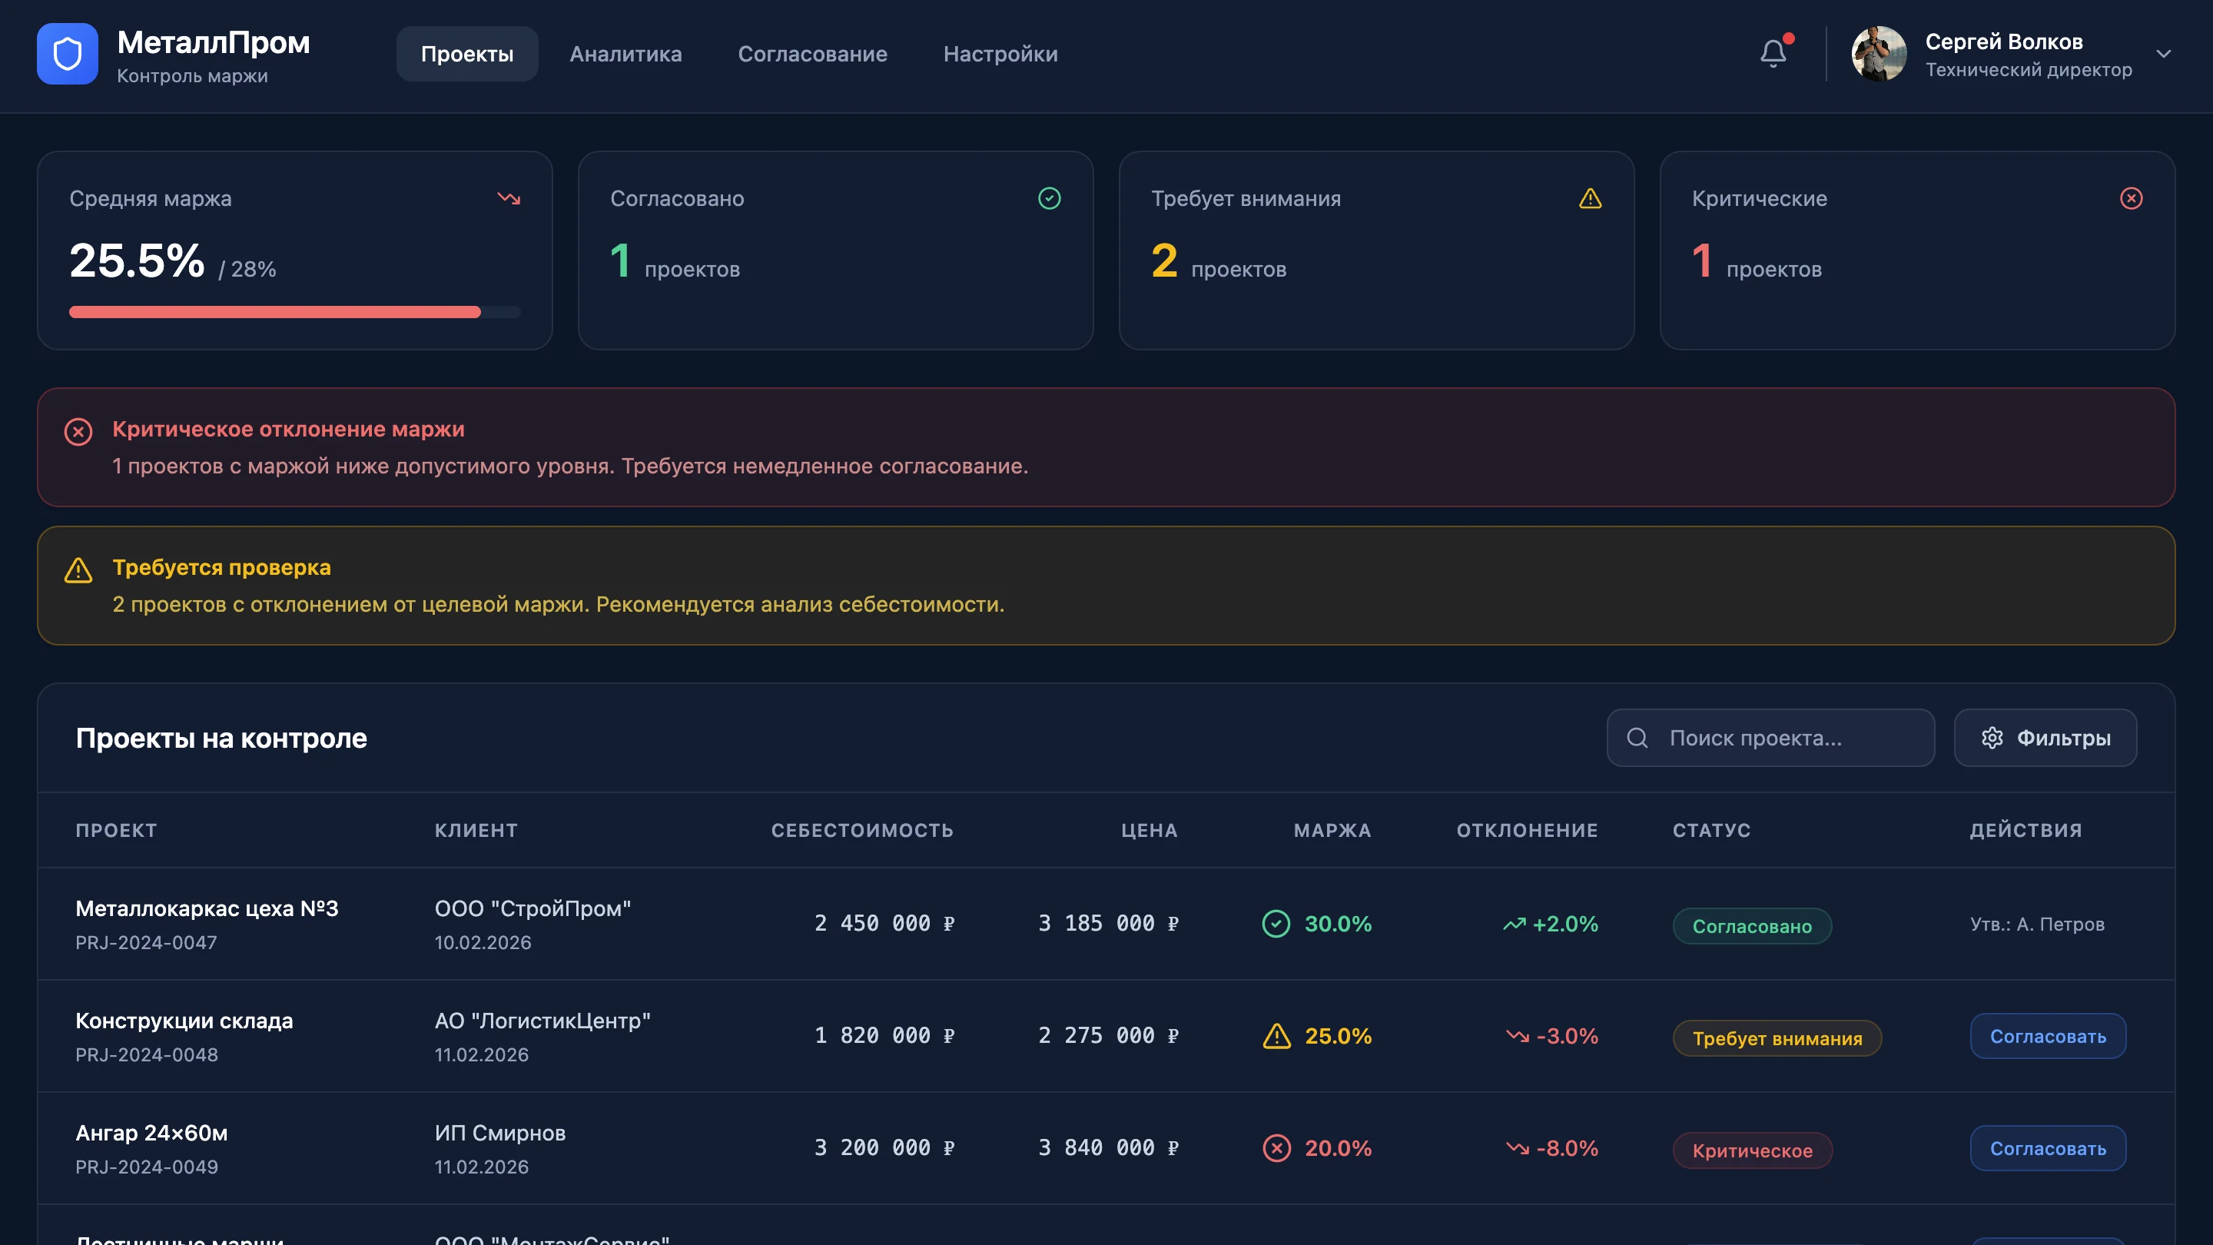2213x1245 pixels.
Task: Click the warning triangle beside 25.0% margin
Action: pyautogui.click(x=1276, y=1036)
